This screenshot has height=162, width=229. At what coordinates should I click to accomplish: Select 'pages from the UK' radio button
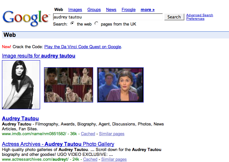(x=96, y=24)
